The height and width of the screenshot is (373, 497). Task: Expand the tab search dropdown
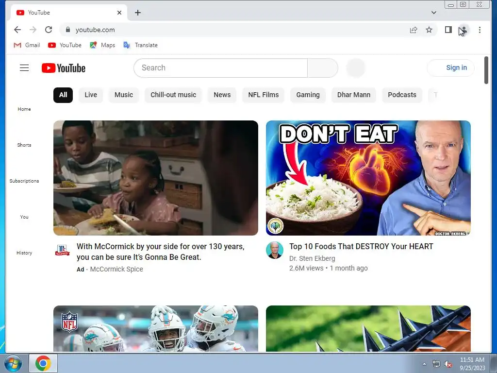tap(433, 13)
